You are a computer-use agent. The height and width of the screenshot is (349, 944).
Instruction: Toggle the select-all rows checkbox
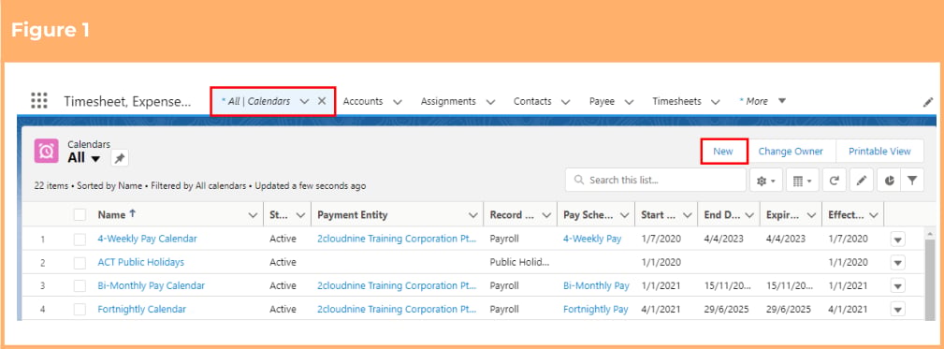click(x=80, y=215)
